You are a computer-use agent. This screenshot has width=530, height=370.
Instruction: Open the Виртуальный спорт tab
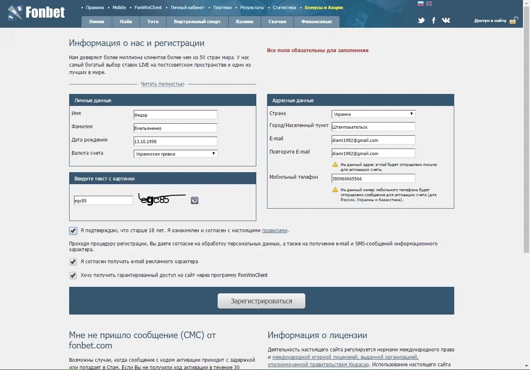pyautogui.click(x=197, y=22)
